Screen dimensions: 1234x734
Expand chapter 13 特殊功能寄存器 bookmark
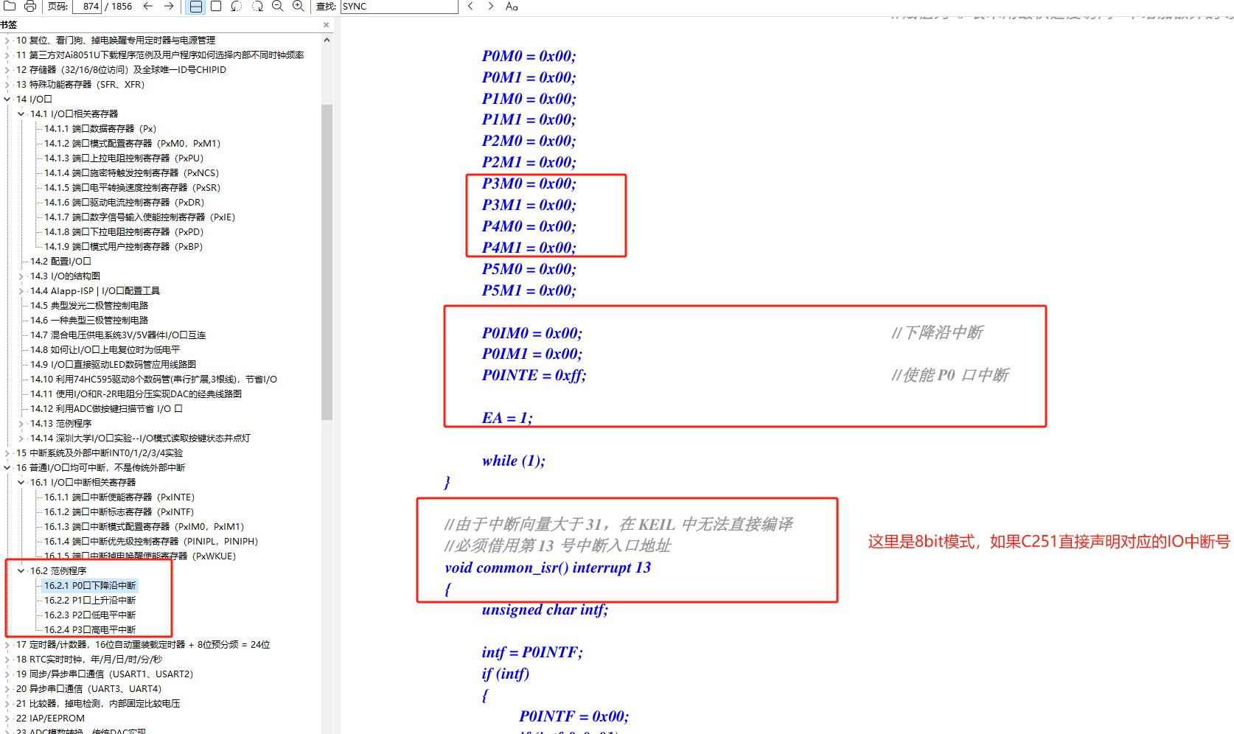7,85
